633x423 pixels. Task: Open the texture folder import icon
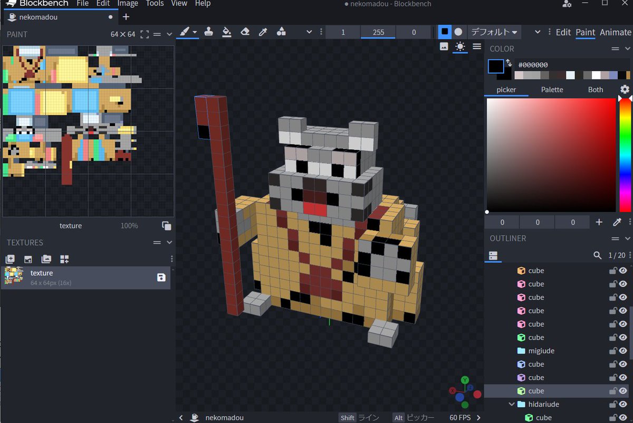[x=46, y=259]
